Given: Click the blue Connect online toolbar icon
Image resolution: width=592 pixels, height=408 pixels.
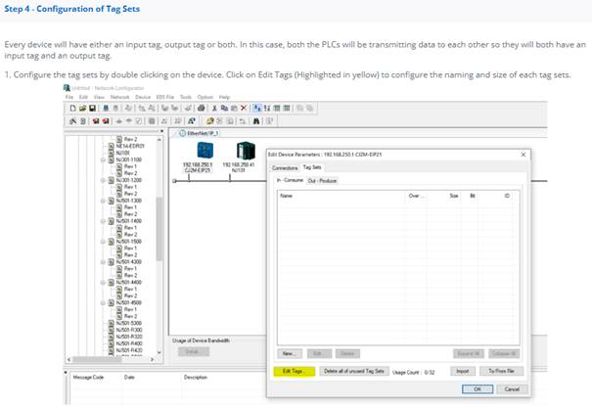Looking at the screenshot, I should point(106,109).
